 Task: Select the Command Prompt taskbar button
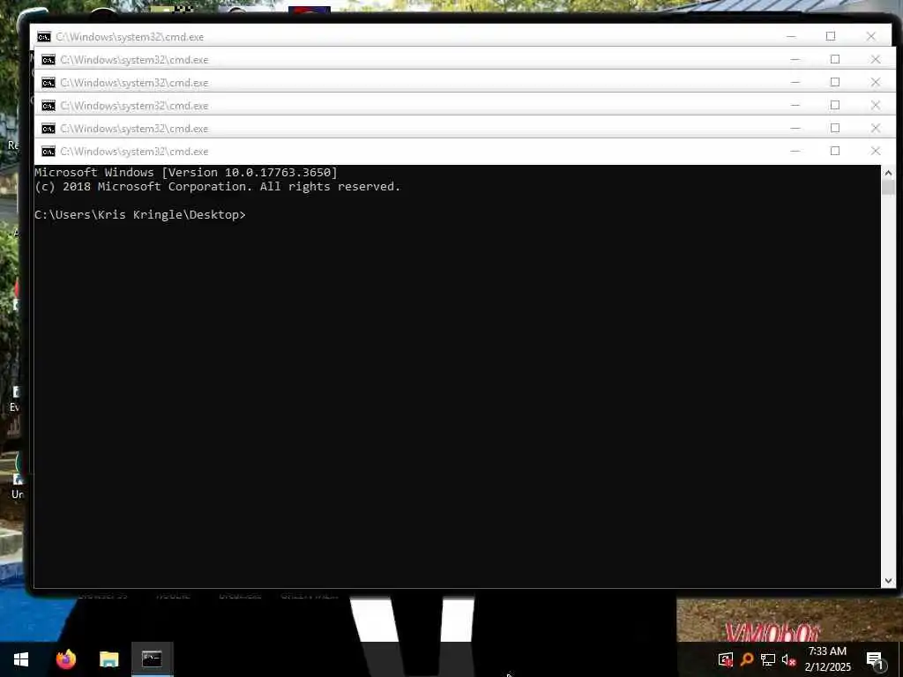pyautogui.click(x=152, y=659)
